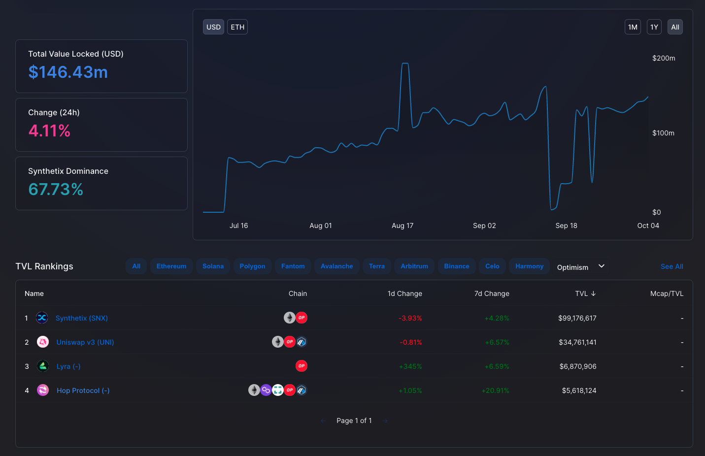Viewport: 705px width, 456px height.
Task: Click the Lyra 1d change +345%
Action: (410, 366)
